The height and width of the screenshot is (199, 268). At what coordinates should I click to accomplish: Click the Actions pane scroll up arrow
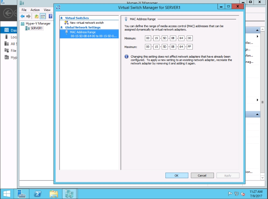(262, 30)
